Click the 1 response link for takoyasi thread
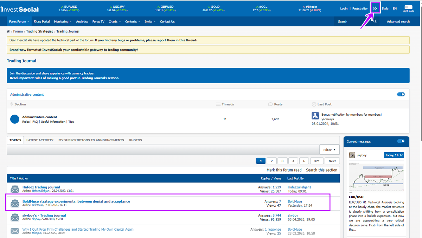This screenshot has height=238, width=422. (273, 229)
